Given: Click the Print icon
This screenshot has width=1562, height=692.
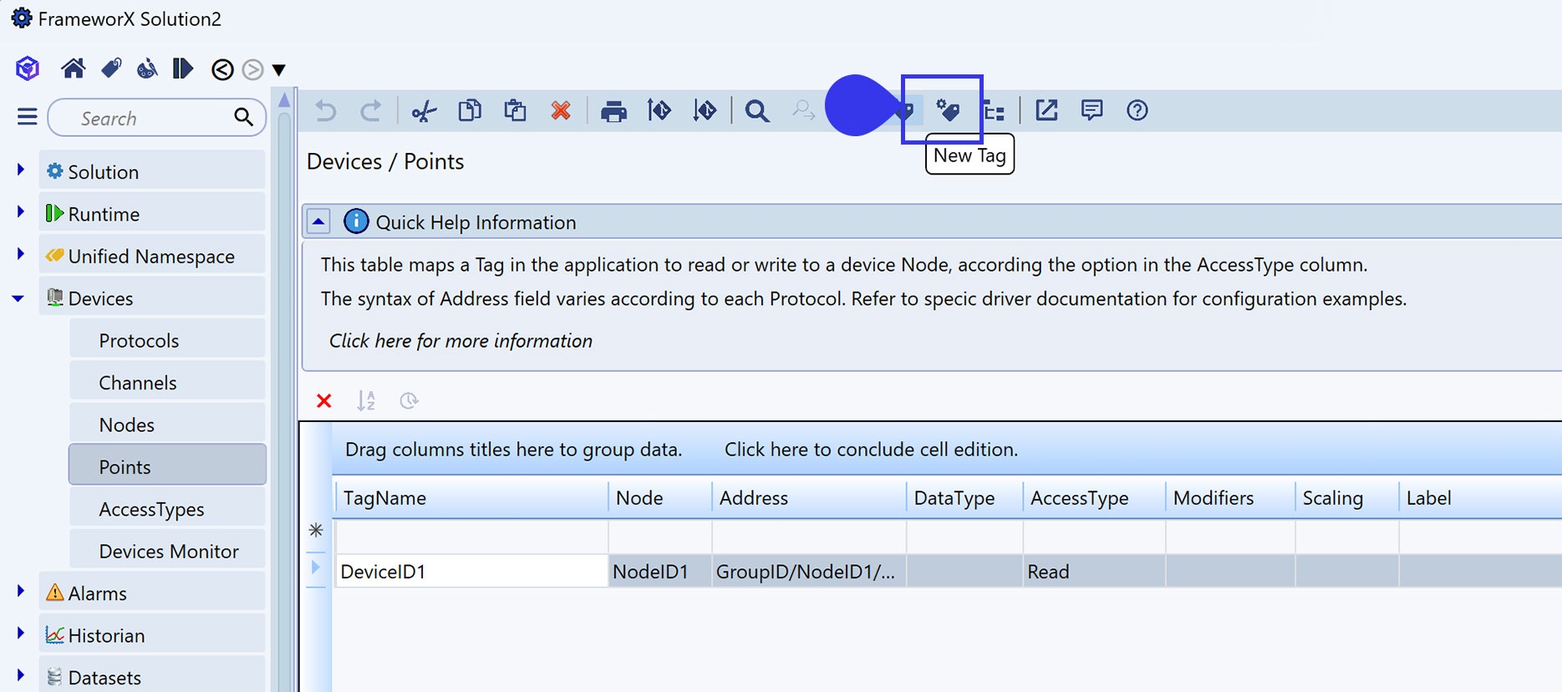Looking at the screenshot, I should coord(613,111).
